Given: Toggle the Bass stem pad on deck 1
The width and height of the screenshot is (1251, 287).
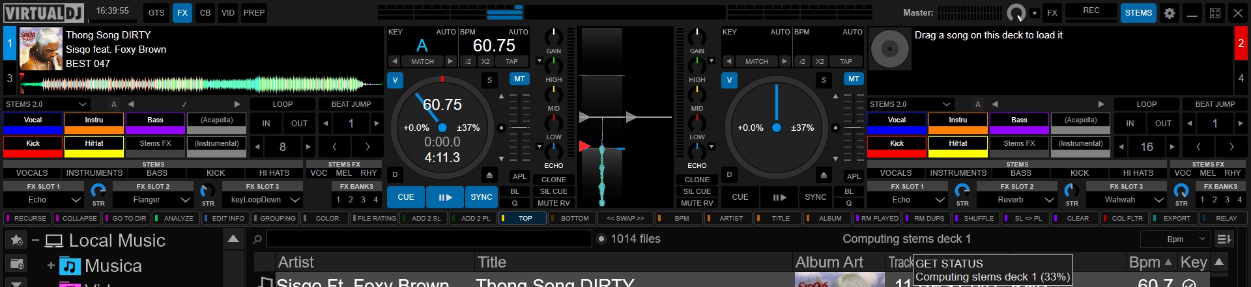Looking at the screenshot, I should pyautogui.click(x=155, y=123).
